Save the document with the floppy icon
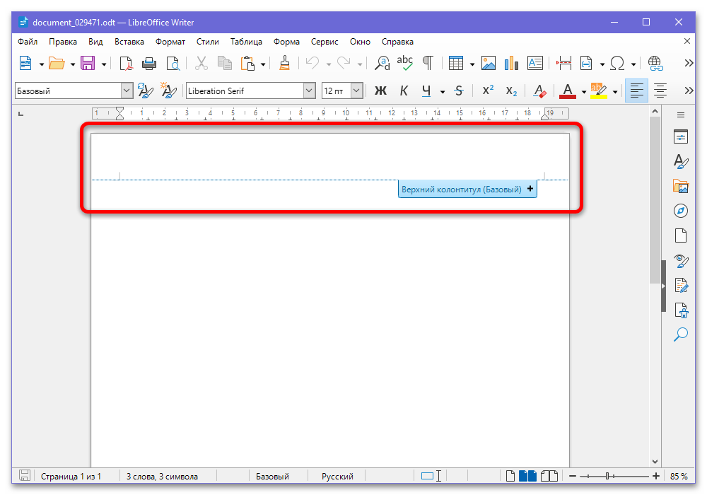The image size is (707, 495). [88, 64]
